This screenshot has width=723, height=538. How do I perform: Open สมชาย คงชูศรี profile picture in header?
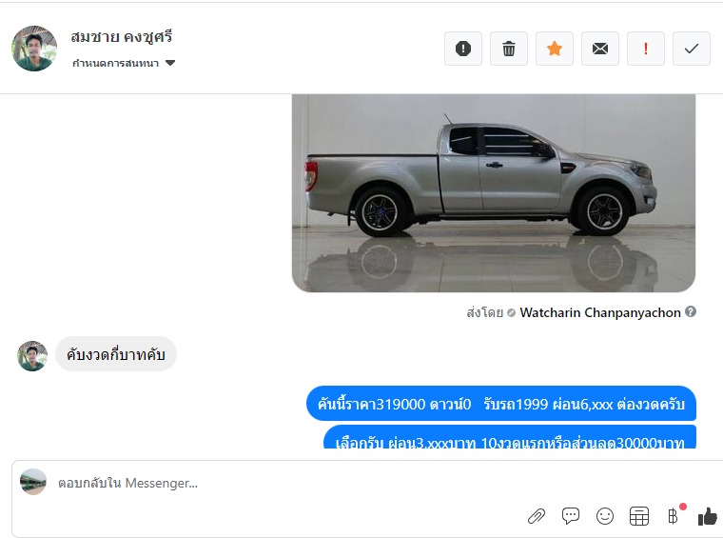[x=34, y=49]
